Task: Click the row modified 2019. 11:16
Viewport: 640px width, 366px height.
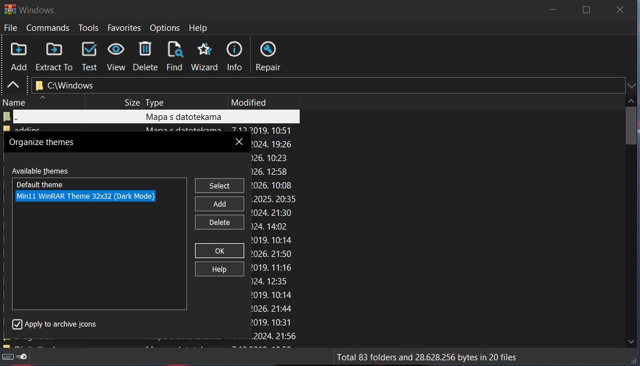Action: pos(271,267)
